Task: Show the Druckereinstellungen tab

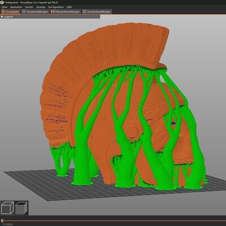Action: (97, 12)
